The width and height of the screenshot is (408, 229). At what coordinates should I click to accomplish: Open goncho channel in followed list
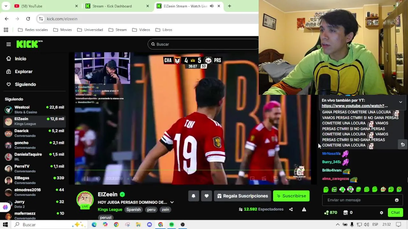[x=34, y=145]
